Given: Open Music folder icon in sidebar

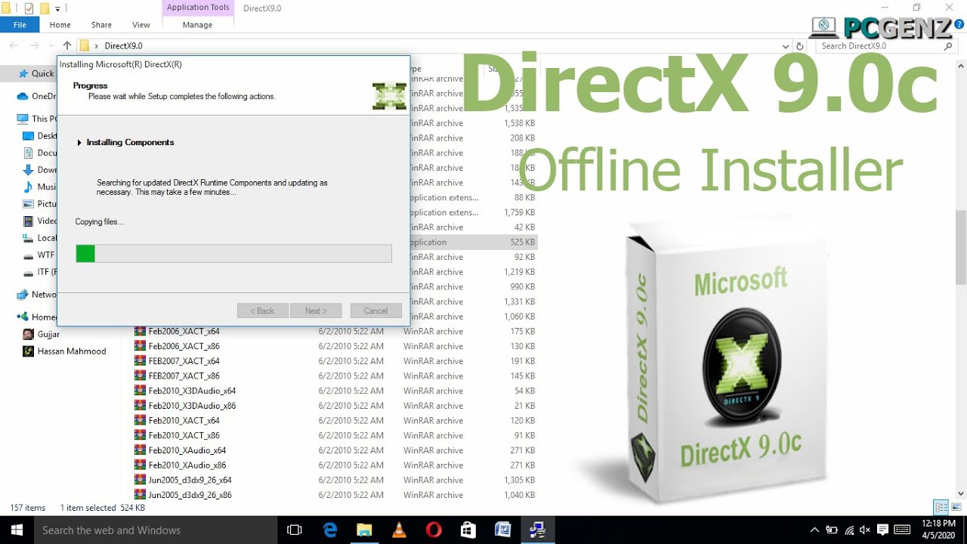Looking at the screenshot, I should point(29,187).
